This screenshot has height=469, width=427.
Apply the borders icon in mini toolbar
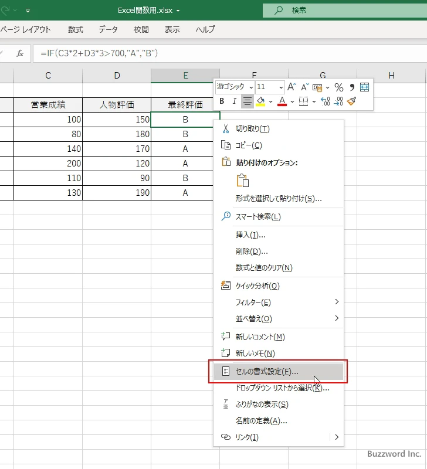click(303, 101)
